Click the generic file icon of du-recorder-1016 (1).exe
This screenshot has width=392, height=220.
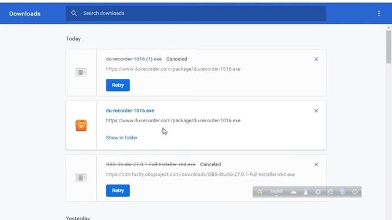click(x=81, y=73)
